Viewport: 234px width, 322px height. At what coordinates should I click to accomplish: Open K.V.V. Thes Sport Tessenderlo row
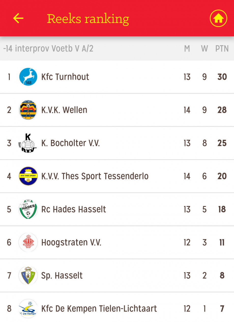[x=117, y=176]
